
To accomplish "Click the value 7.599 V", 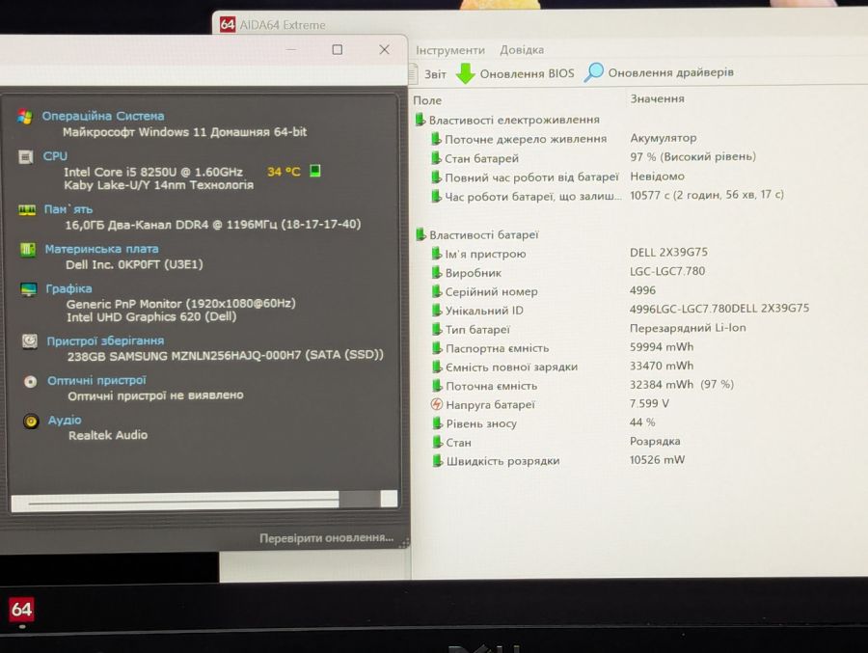I will 649,403.
